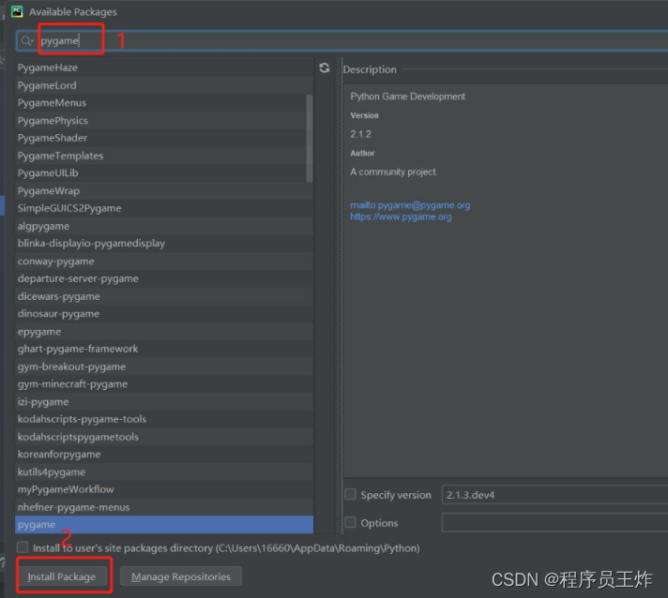The width and height of the screenshot is (668, 598).
Task: Select PygameUILib in the package list
Action: (x=164, y=172)
